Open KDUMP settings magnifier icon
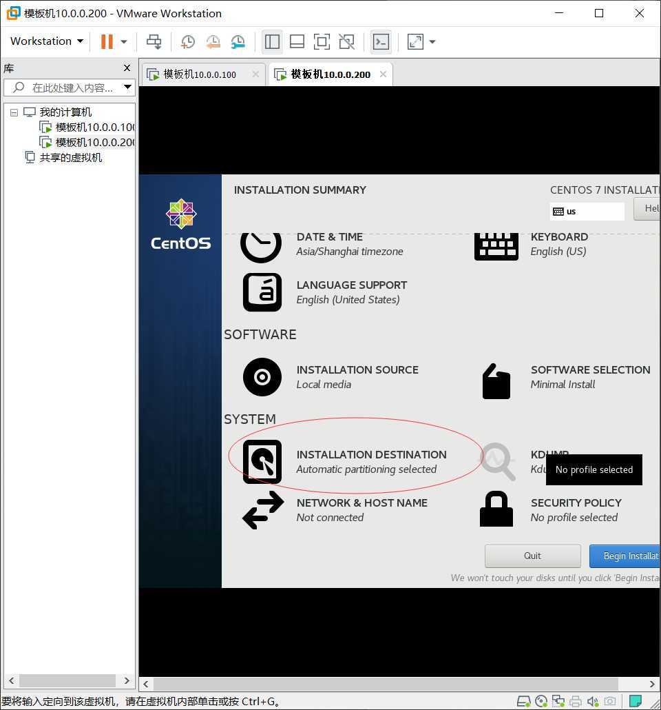This screenshot has height=710, width=661. click(x=498, y=461)
